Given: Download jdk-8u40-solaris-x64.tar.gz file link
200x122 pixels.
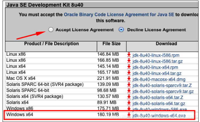Looking at the screenshot, I should coord(159,103).
